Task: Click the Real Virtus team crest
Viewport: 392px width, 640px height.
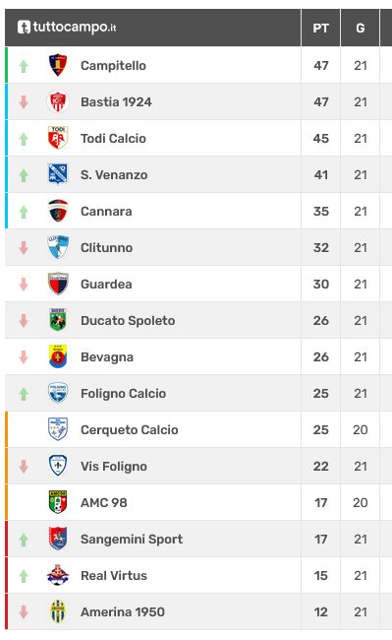Action: pyautogui.click(x=58, y=575)
